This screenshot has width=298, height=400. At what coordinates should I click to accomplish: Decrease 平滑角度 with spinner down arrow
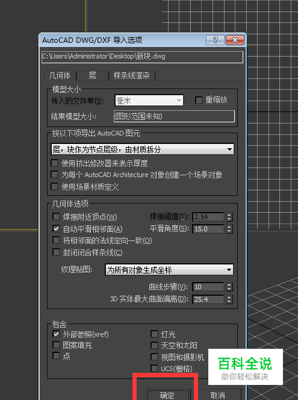click(x=229, y=231)
